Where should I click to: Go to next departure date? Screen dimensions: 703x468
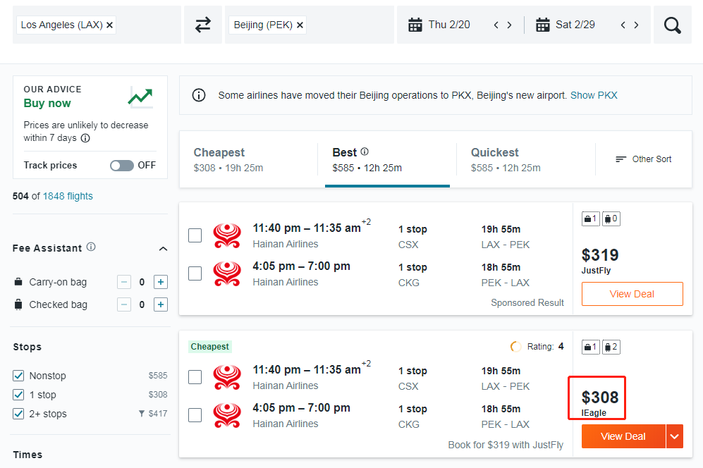510,25
